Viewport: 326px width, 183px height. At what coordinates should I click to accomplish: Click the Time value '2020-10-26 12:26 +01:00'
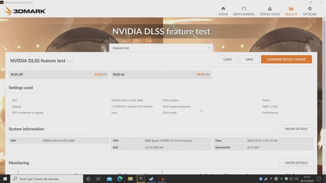[262, 140]
